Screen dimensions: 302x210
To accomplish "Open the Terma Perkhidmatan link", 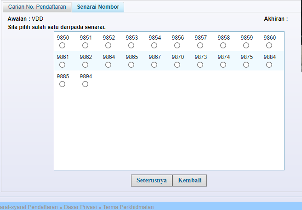I will click(128, 207).
